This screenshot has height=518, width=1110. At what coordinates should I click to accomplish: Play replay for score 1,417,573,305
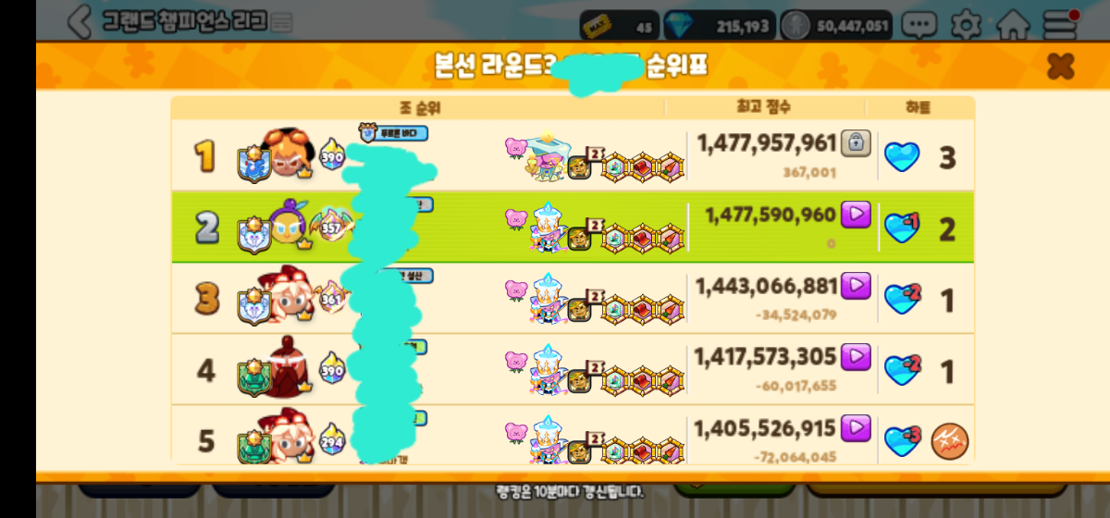(857, 356)
